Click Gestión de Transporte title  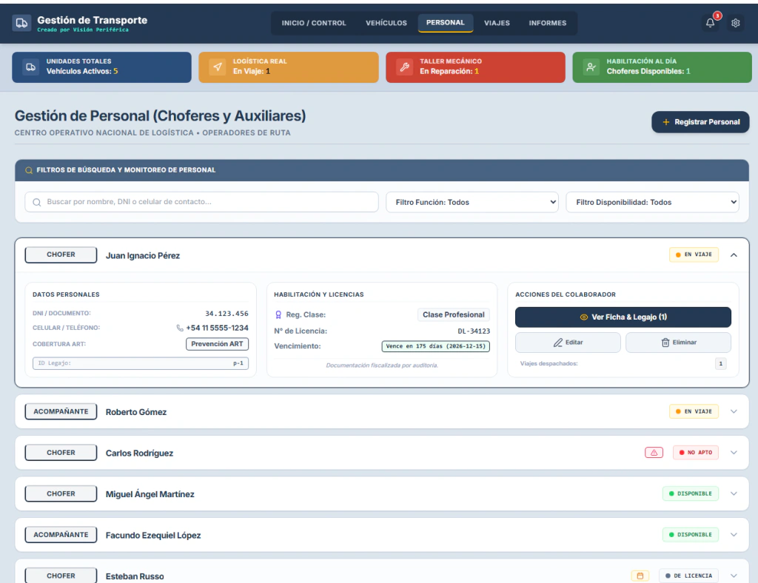pyautogui.click(x=93, y=20)
